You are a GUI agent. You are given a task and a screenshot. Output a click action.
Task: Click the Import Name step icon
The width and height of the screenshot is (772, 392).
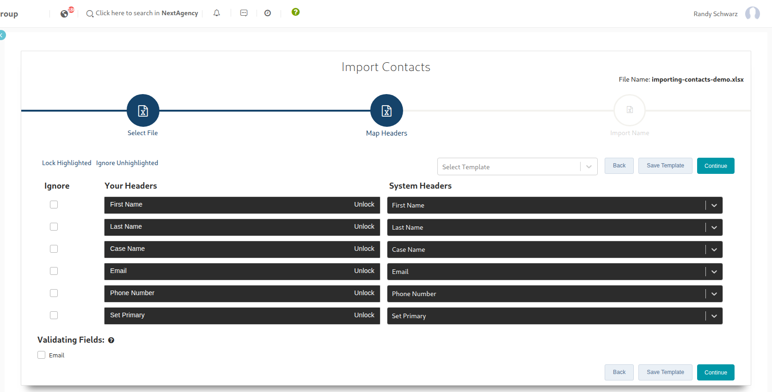(x=630, y=110)
